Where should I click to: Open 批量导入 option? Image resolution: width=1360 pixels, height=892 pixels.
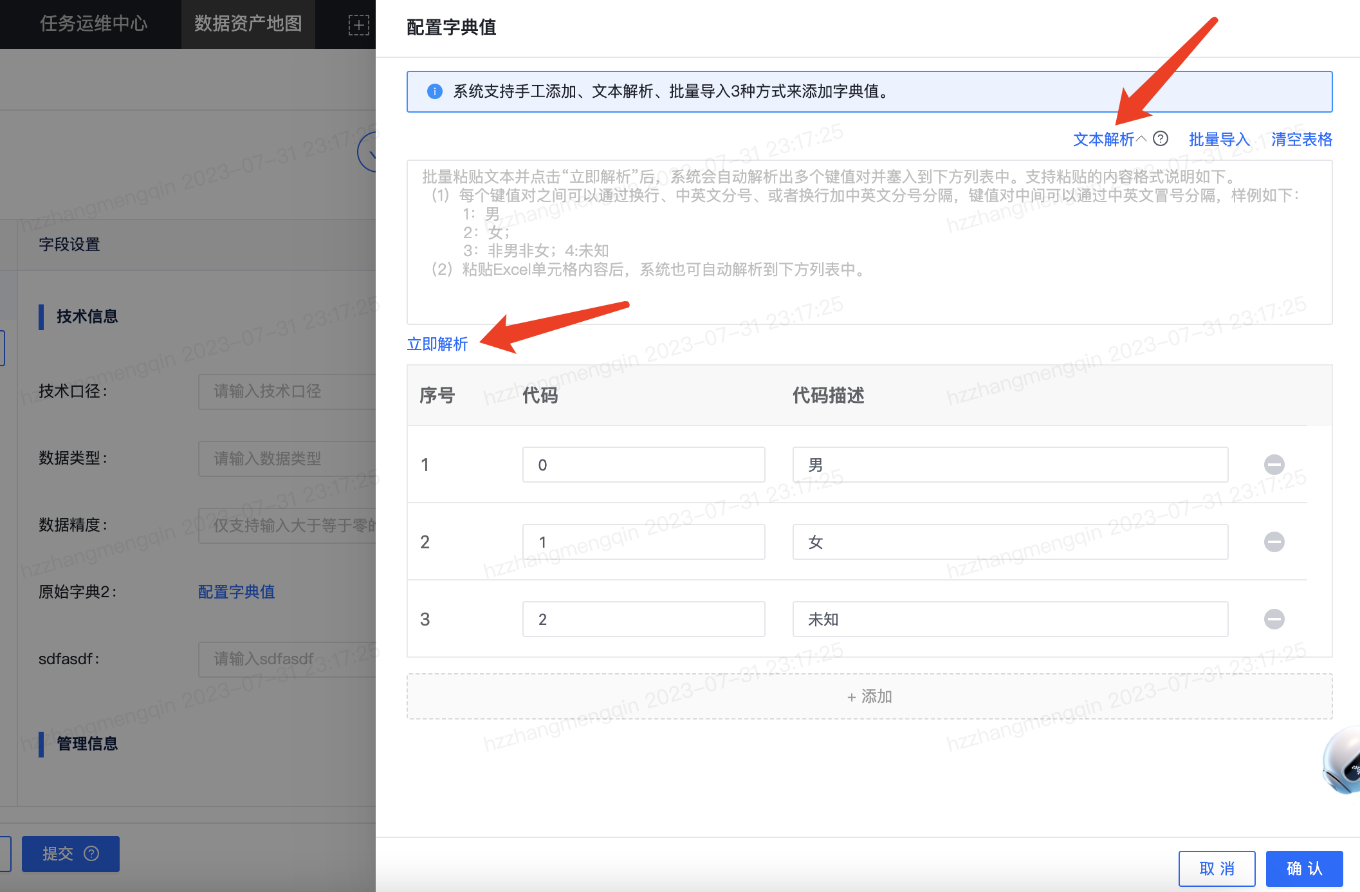1218,138
